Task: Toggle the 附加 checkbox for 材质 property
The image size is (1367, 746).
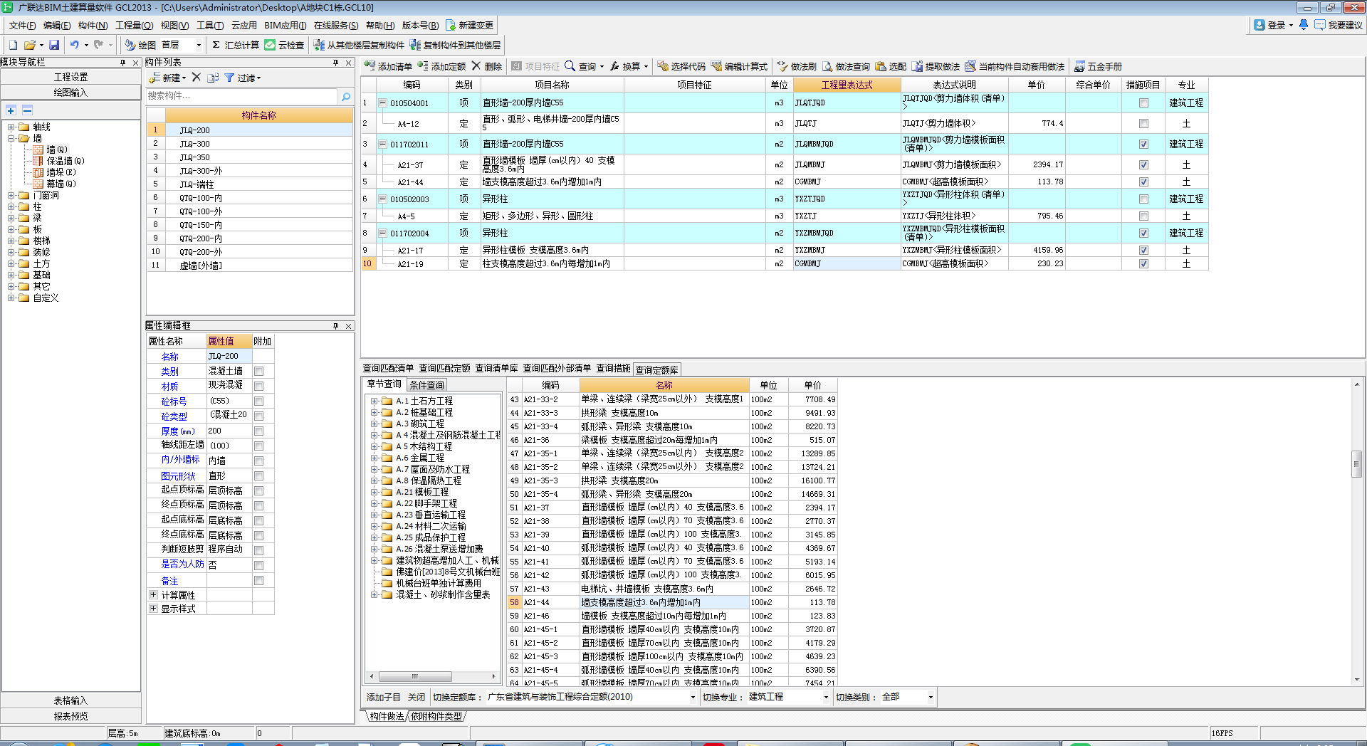Action: click(259, 387)
